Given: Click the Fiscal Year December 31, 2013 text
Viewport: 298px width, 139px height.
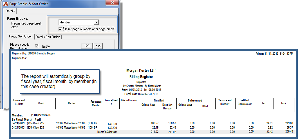Looking at the screenshot, I should tap(141, 94).
